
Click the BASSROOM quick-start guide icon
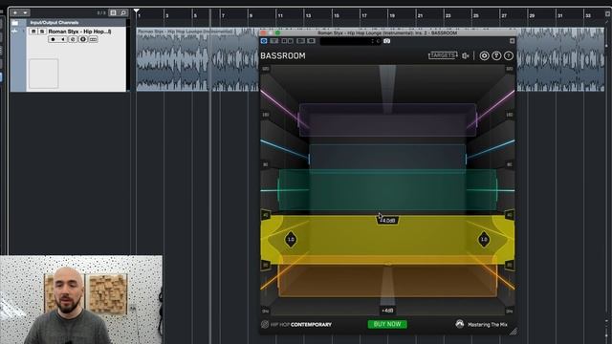496,55
